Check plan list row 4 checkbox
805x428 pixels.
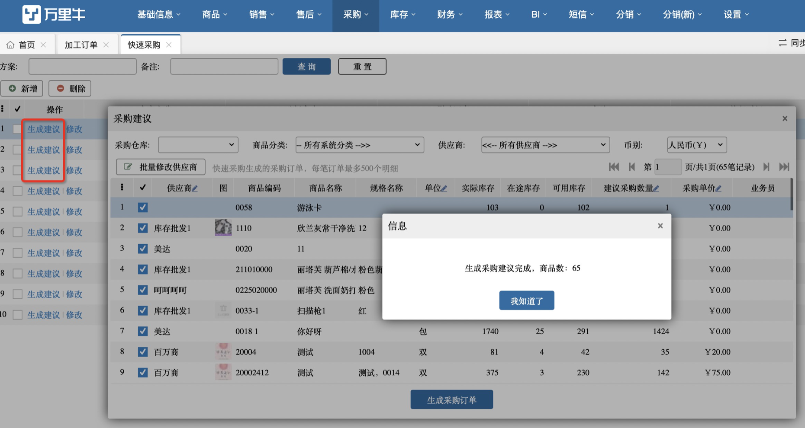pyautogui.click(x=17, y=191)
